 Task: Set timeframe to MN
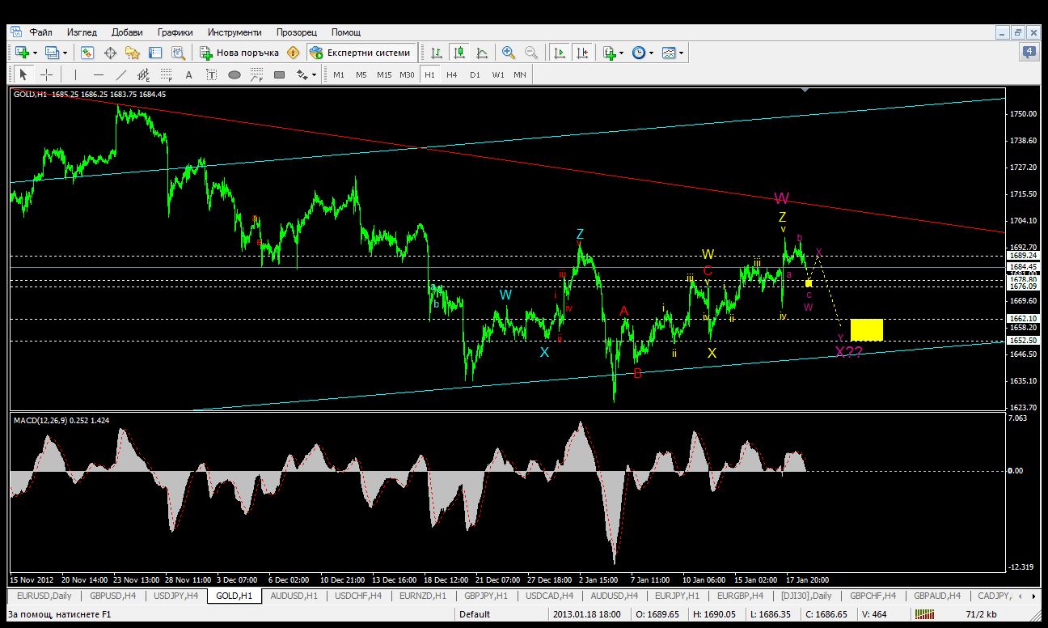point(520,74)
